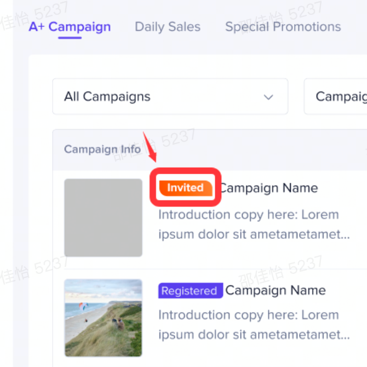Click the Campaign Info column header
367x367 pixels.
102,150
